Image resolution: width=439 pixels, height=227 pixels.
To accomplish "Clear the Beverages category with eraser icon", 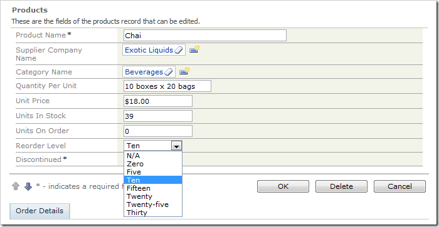I will 169,72.
